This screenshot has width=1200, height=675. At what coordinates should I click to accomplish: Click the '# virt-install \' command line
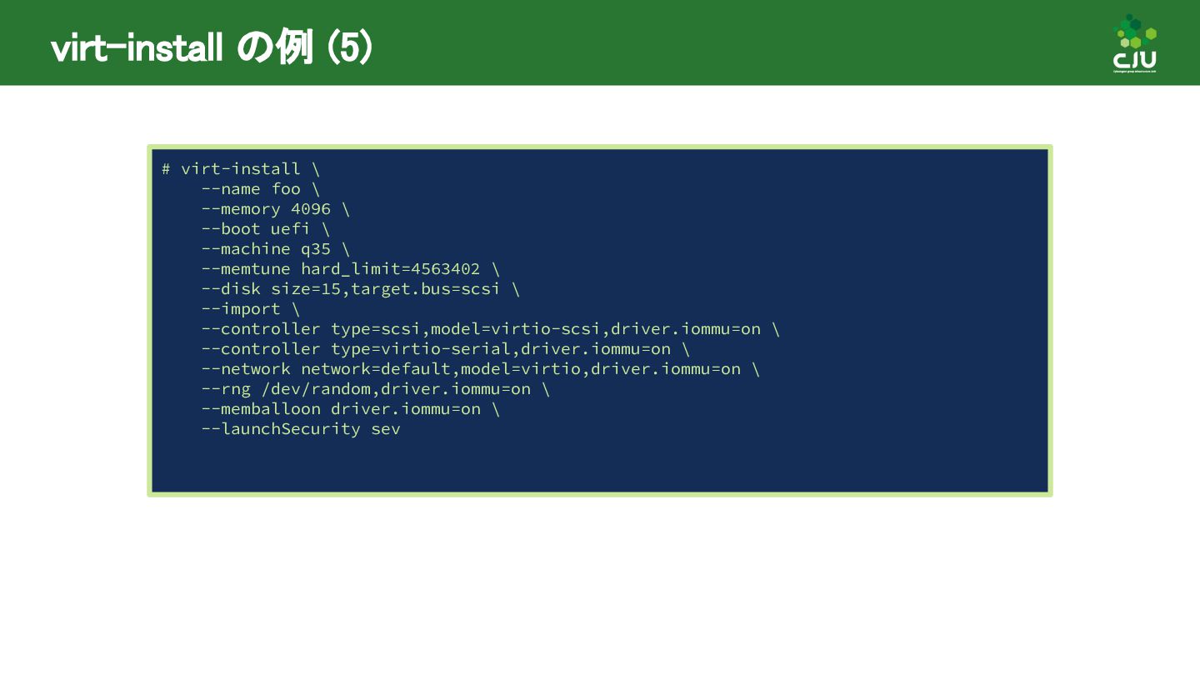point(240,169)
